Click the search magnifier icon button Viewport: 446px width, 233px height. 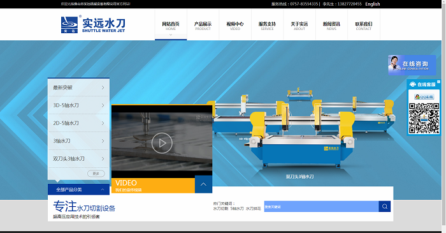click(385, 207)
